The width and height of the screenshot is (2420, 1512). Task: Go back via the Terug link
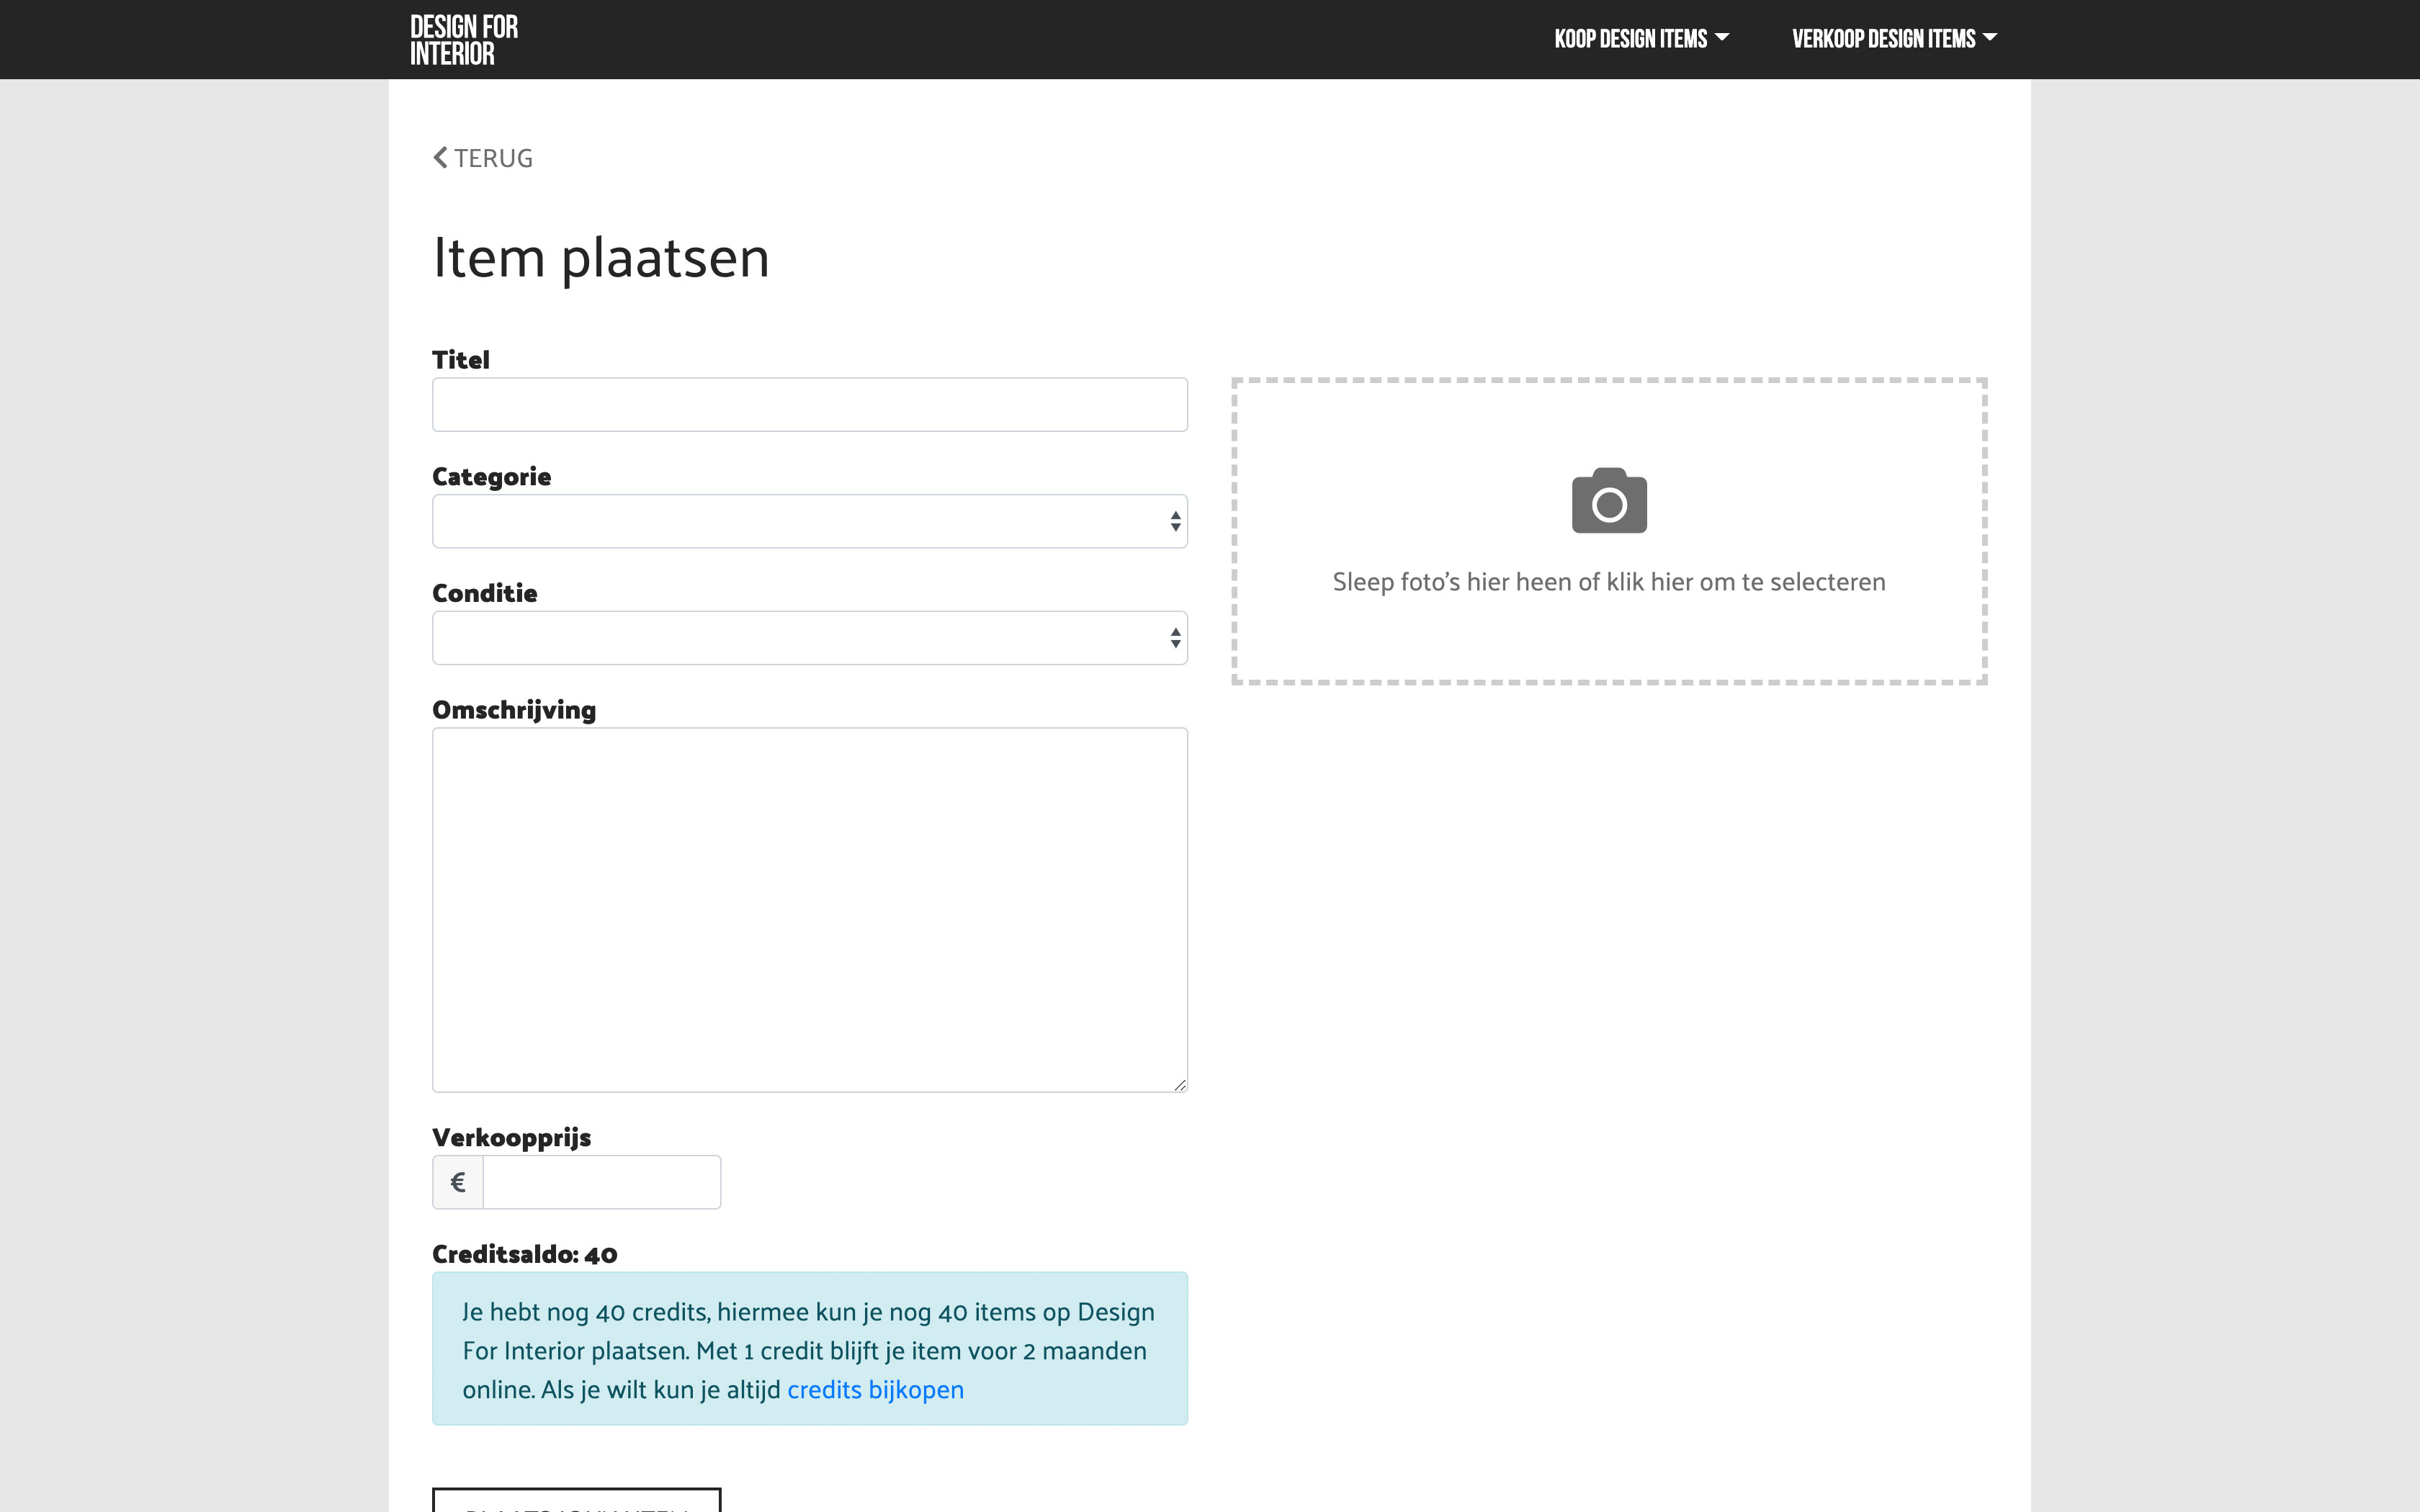point(493,158)
